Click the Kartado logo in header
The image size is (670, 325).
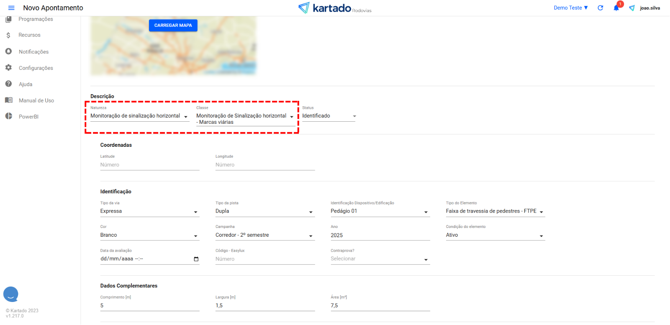[x=334, y=8]
